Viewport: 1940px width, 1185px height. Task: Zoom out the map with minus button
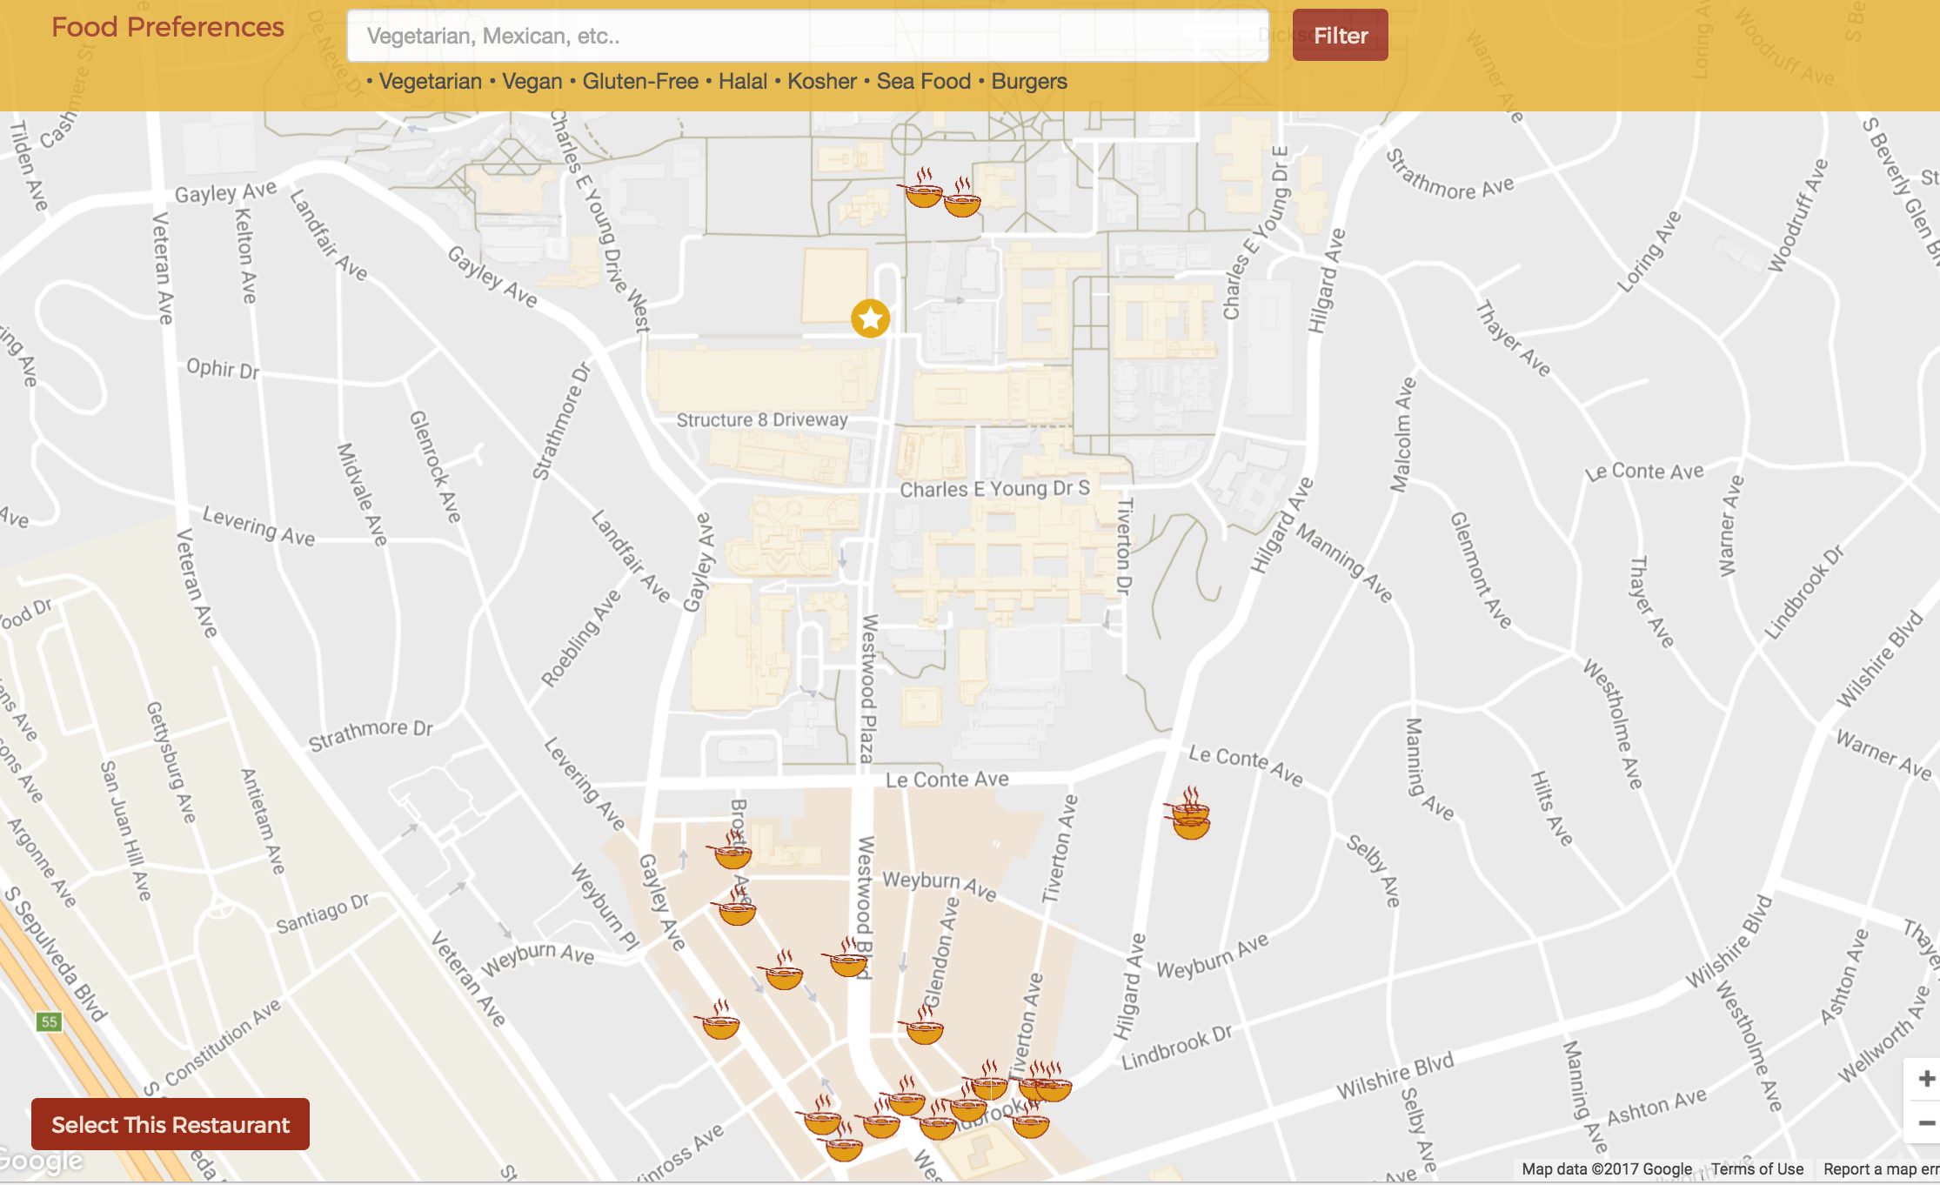(1925, 1123)
